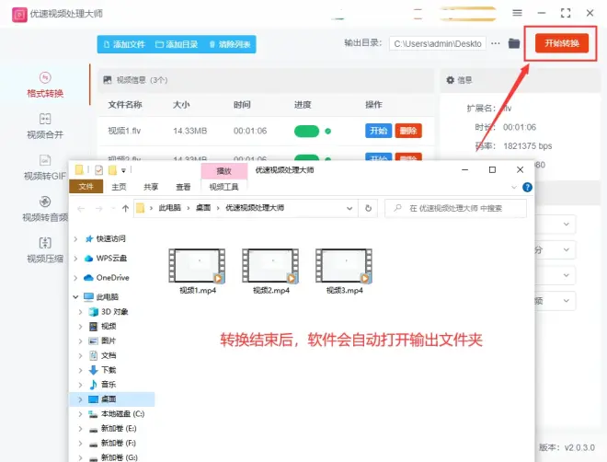607x462 pixels.
Task: Open the quick access toolbar dropdown arrow
Action: point(123,170)
